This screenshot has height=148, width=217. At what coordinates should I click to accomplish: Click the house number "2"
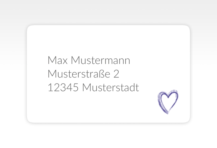pyautogui.click(x=117, y=74)
